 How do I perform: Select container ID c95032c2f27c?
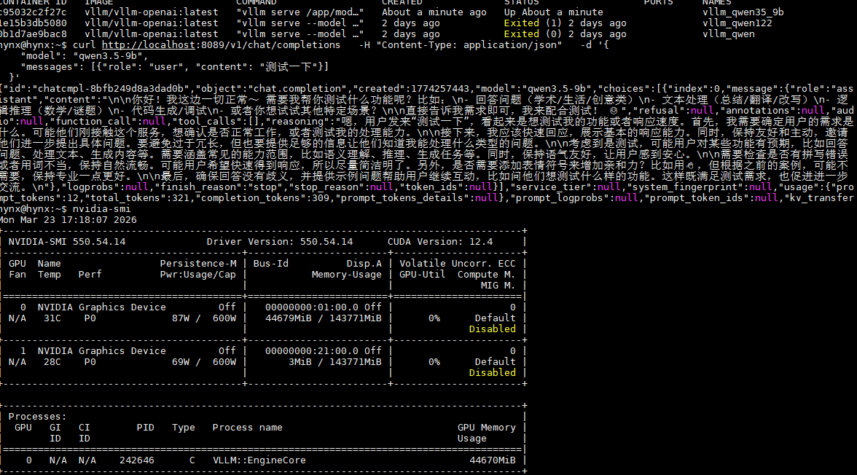34,12
